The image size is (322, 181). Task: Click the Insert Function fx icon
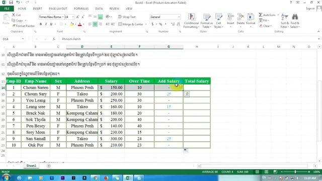[x=54, y=39]
